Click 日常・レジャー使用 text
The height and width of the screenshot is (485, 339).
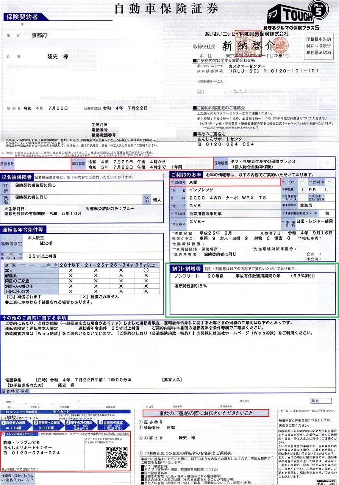click(x=314, y=221)
